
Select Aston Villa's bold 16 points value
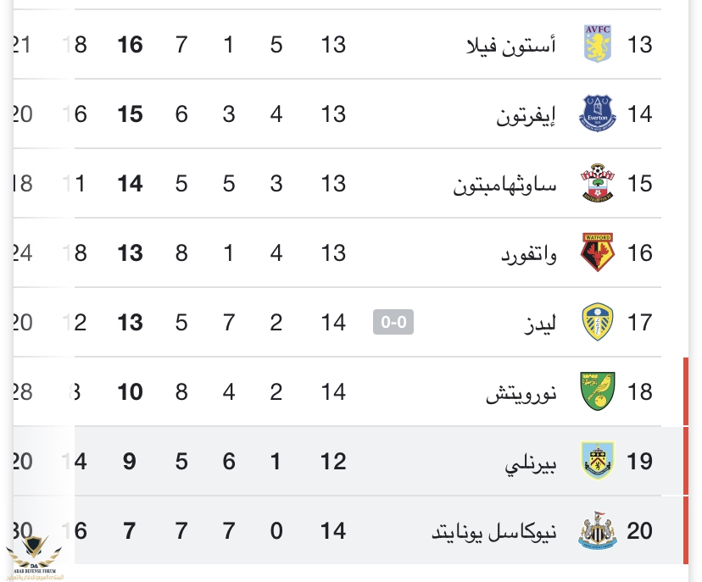click(x=130, y=44)
